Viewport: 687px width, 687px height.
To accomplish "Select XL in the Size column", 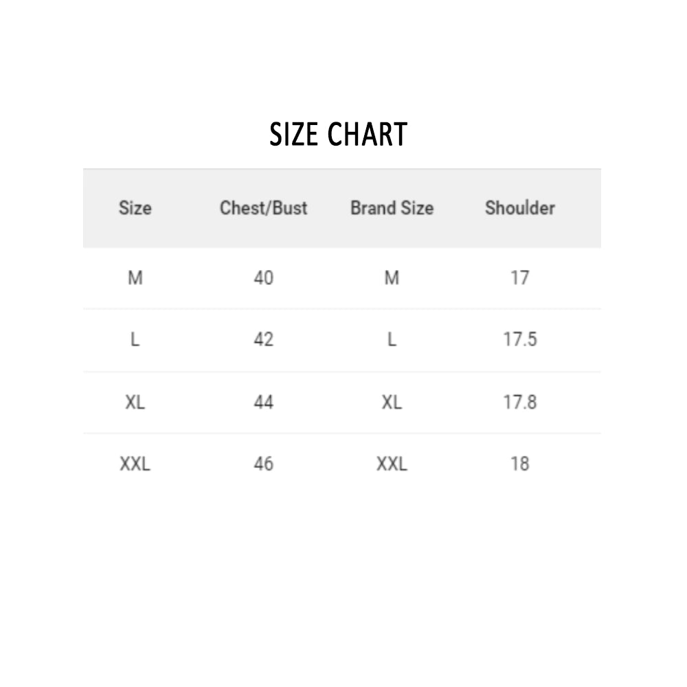I will (x=135, y=403).
